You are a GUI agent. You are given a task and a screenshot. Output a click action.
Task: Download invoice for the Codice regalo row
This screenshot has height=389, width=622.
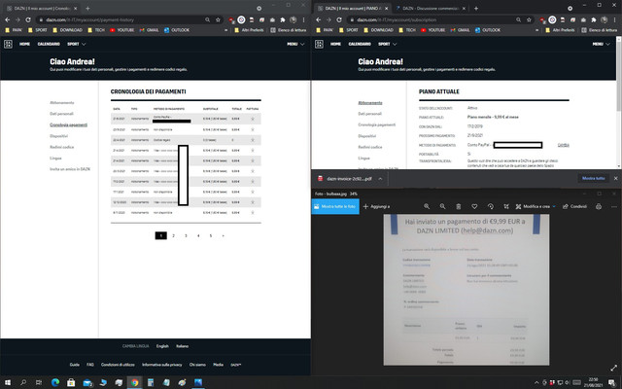coord(253,140)
